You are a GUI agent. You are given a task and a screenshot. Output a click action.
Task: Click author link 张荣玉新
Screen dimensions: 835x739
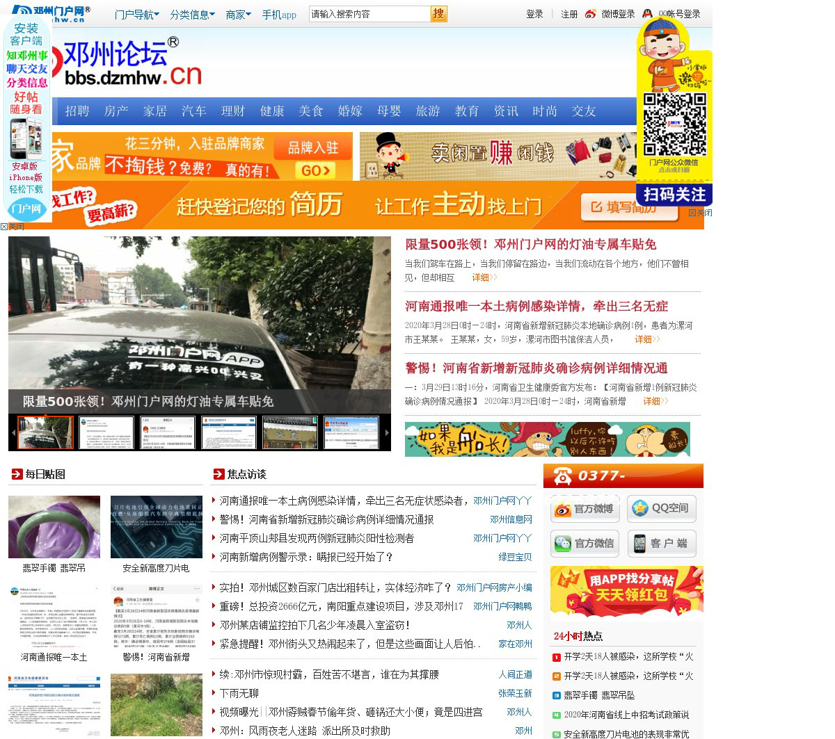[515, 693]
